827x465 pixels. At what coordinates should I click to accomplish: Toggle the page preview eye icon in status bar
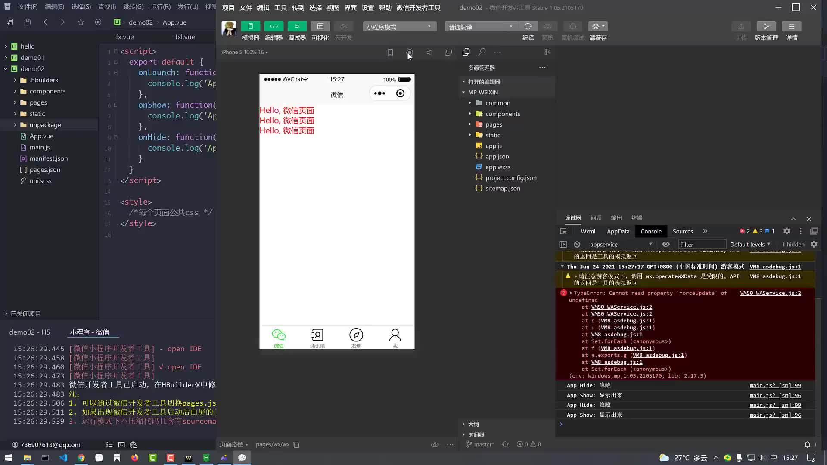coord(435,445)
